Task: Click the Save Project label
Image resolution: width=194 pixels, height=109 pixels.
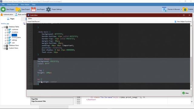Action: click(41, 9)
